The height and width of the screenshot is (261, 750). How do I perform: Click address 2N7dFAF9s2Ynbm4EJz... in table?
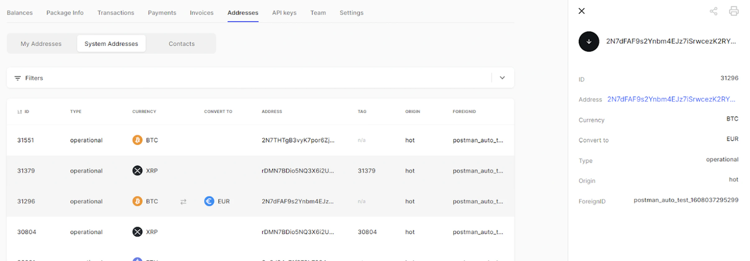[298, 201]
